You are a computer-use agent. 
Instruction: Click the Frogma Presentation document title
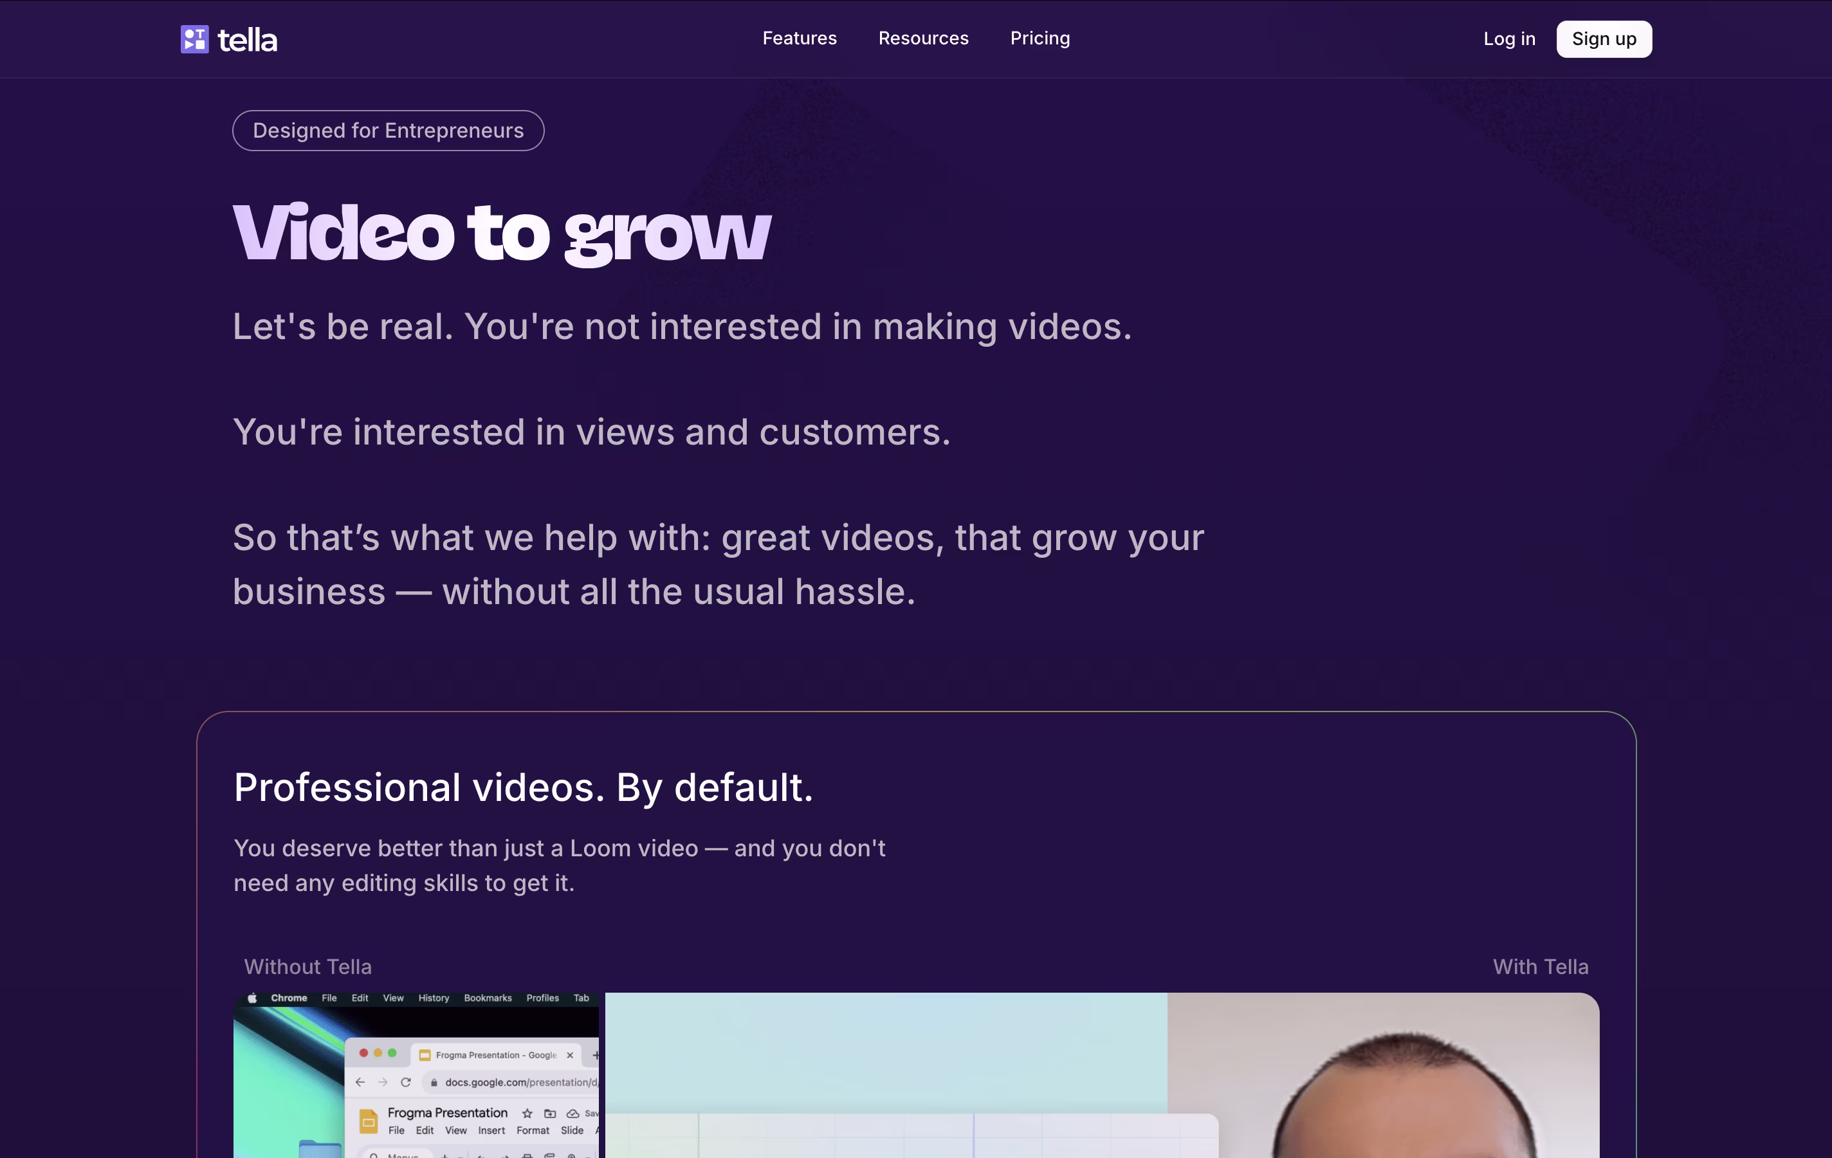(447, 1112)
